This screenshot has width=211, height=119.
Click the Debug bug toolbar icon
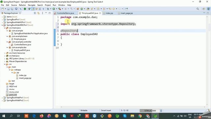[48, 9]
